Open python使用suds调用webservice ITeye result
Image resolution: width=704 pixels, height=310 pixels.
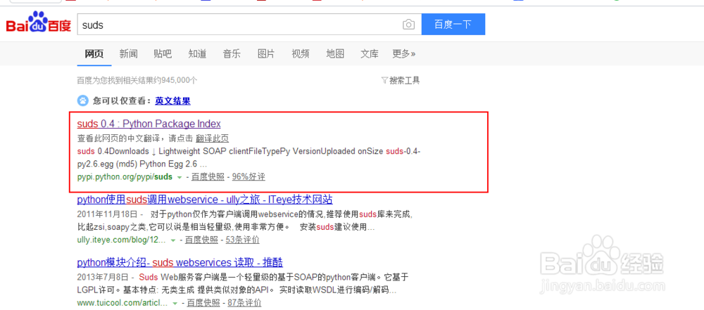[x=205, y=200]
